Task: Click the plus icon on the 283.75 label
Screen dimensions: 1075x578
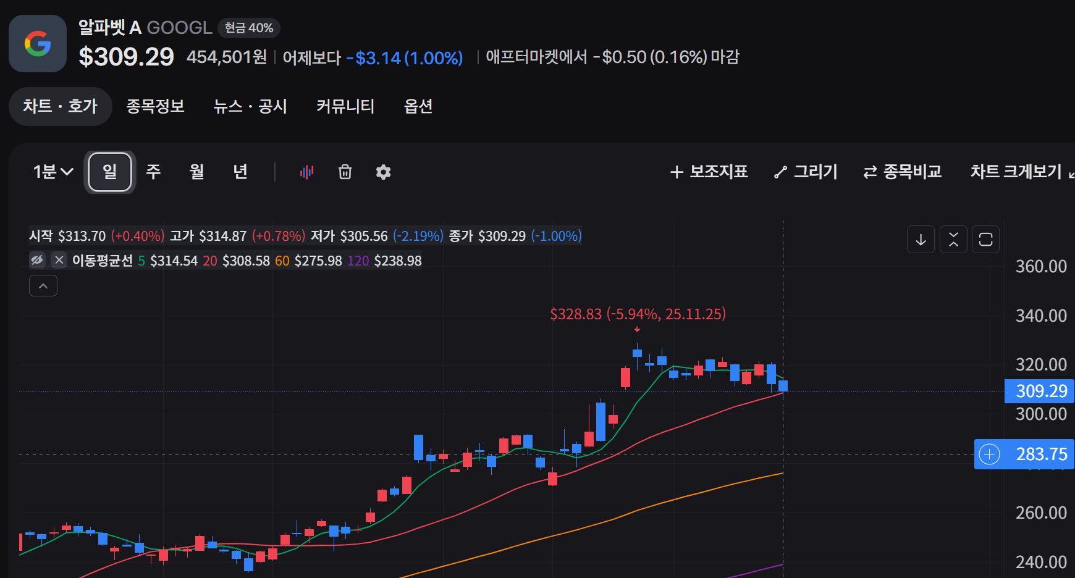Action: (990, 454)
